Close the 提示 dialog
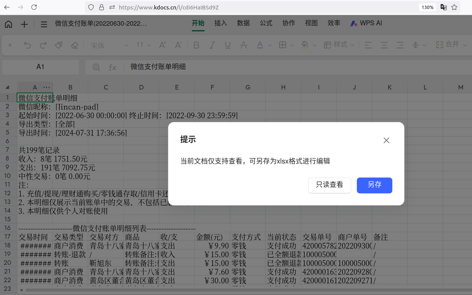Viewport: 472px width, 295px height. pos(386,141)
